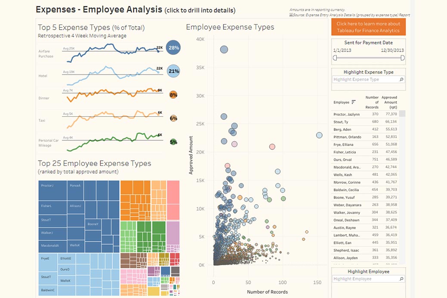
Task: Click the sort icon beside Employee header
Action: [x=354, y=102]
